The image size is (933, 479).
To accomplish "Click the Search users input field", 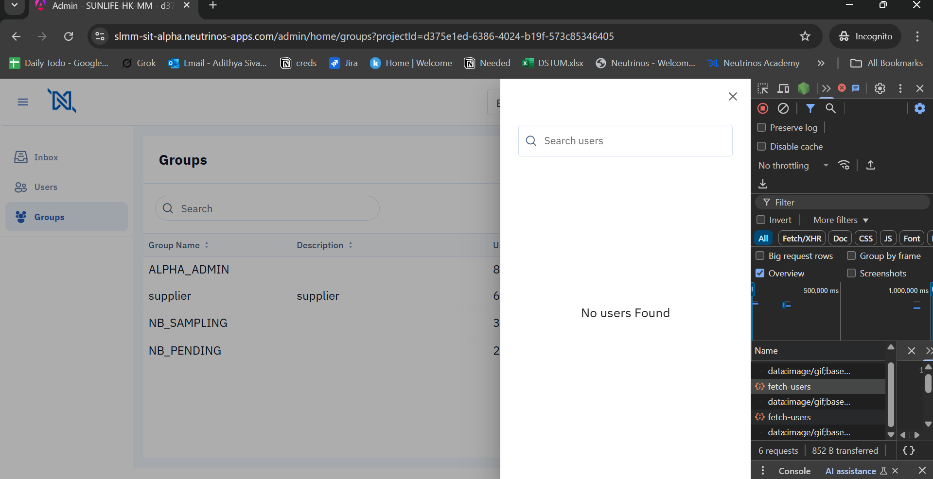I will click(x=625, y=141).
